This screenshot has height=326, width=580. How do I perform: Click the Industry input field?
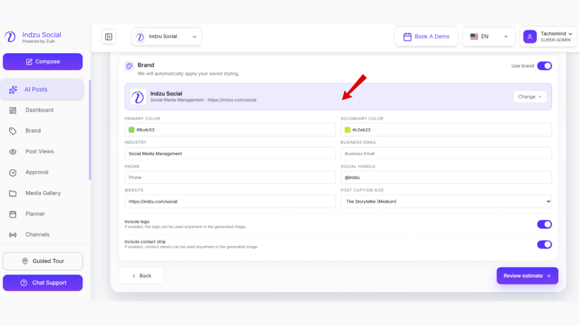230,154
